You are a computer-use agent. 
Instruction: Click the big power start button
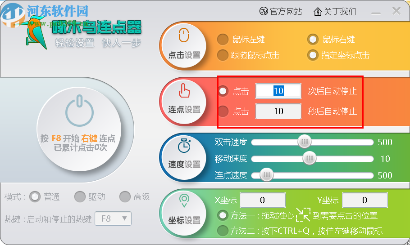click(79, 129)
